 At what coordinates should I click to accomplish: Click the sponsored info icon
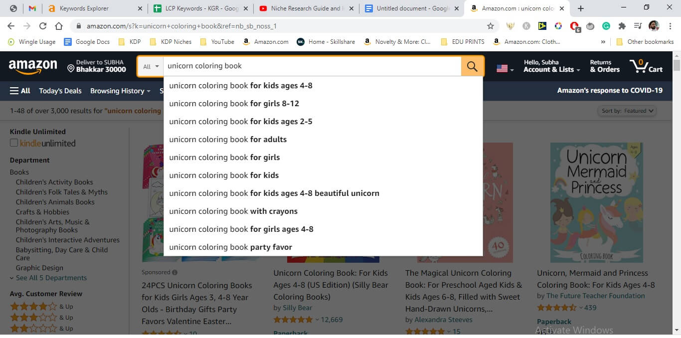(x=174, y=273)
